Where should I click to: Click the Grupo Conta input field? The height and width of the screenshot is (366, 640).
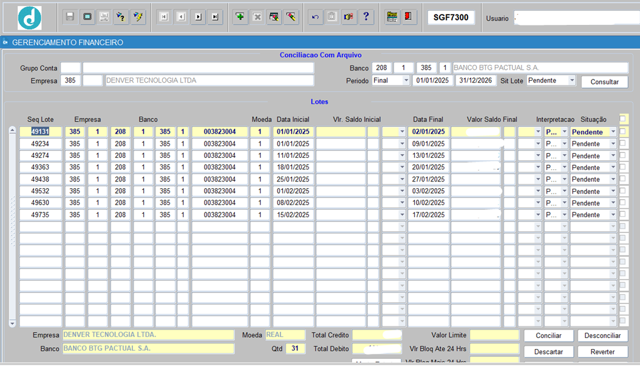(70, 68)
